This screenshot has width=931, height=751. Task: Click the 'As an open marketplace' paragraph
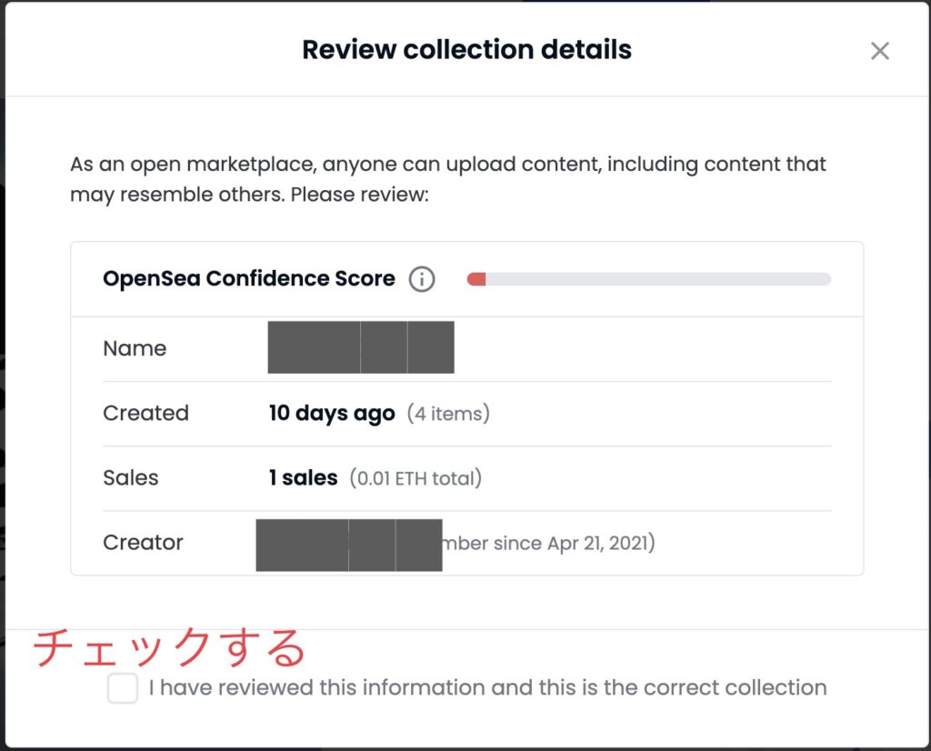(x=448, y=179)
